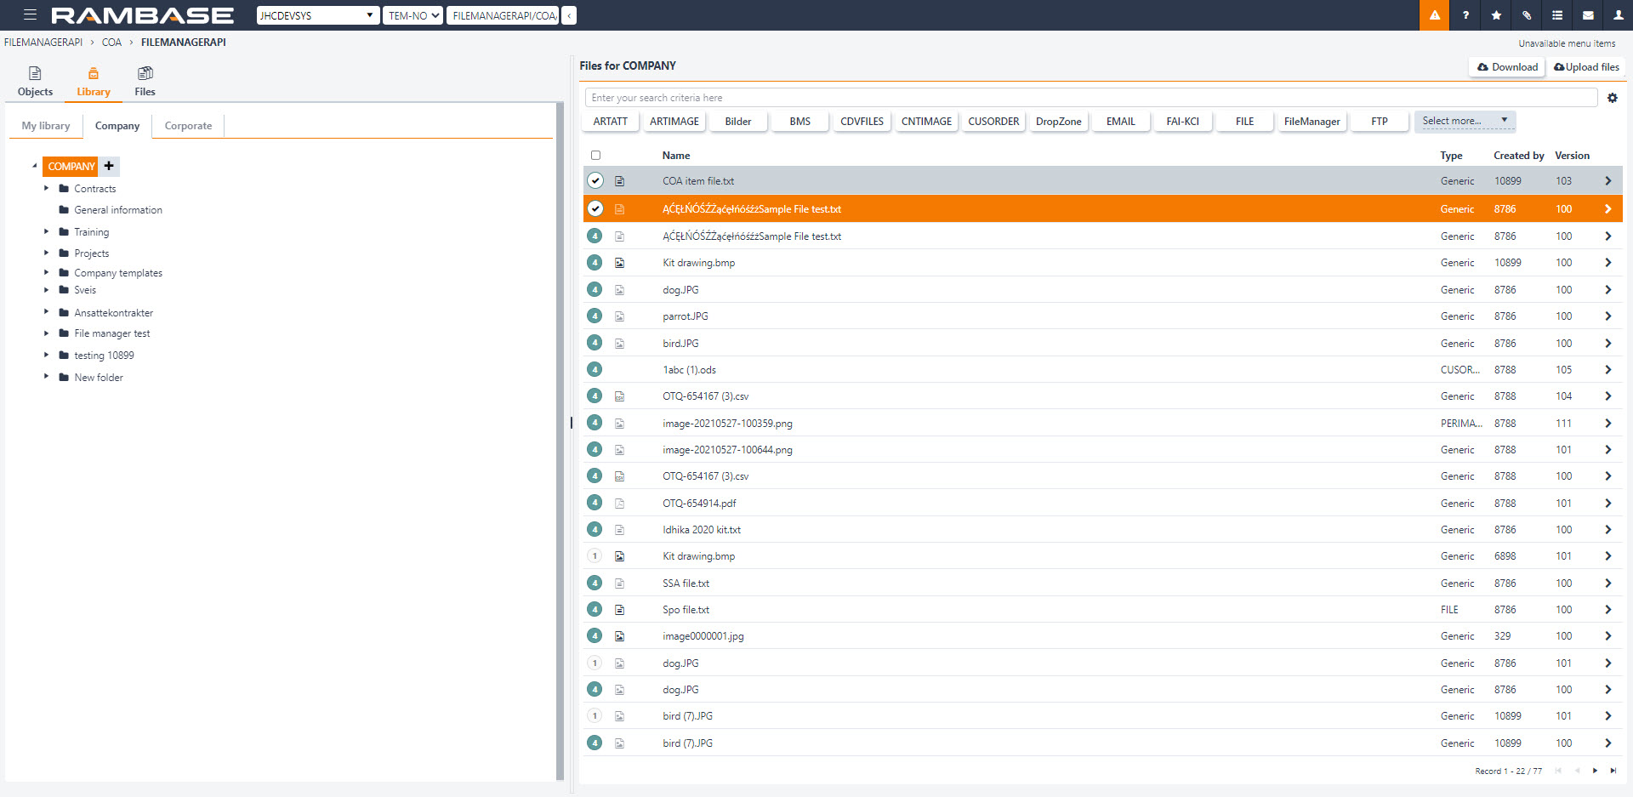Image resolution: width=1633 pixels, height=797 pixels.
Task: Click the paperclip attachments icon
Action: [1526, 15]
